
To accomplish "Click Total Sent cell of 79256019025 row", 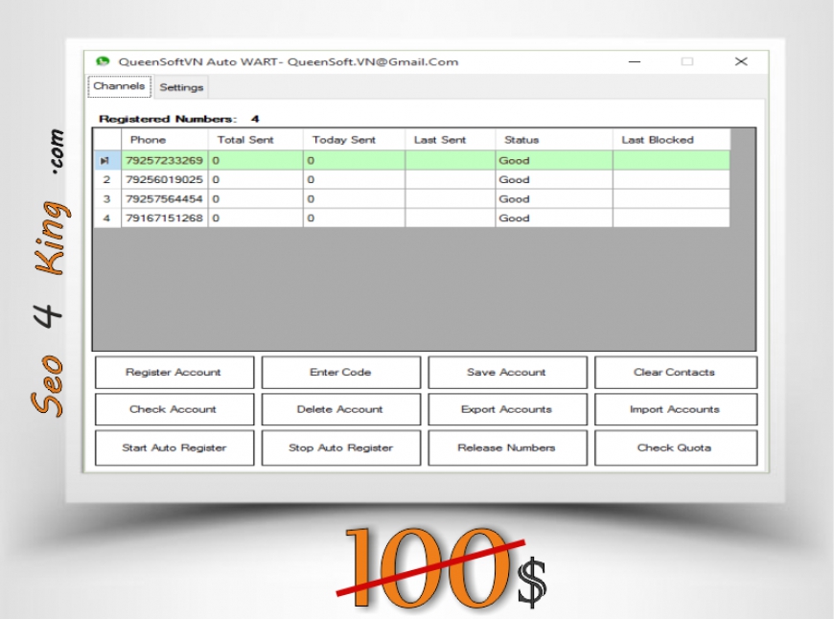I will 255,180.
